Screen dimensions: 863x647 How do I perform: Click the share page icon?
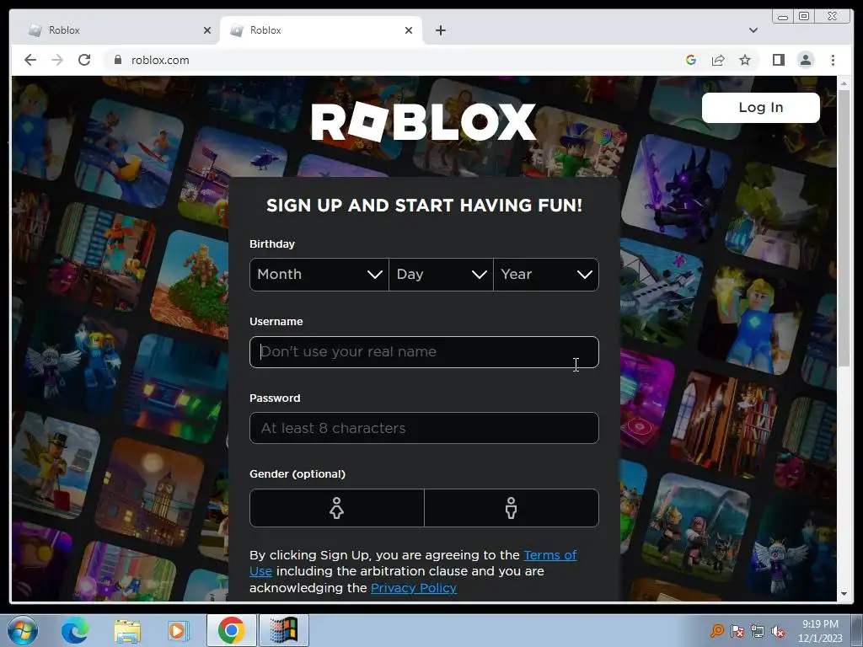click(x=718, y=60)
